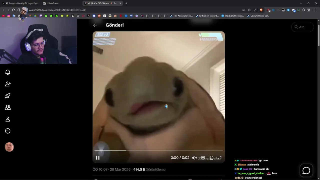Open the Amazon bookmark
The image size is (320, 180).
tap(110, 16)
